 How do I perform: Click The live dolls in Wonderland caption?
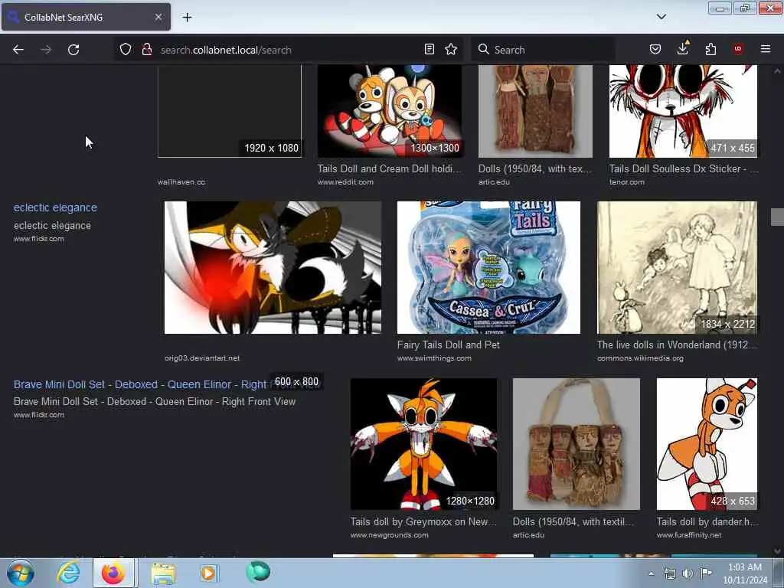677,345
